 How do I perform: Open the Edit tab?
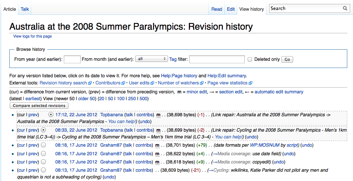[231, 9]
